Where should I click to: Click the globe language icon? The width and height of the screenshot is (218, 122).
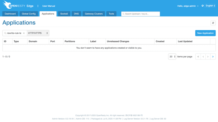click(x=202, y=6)
